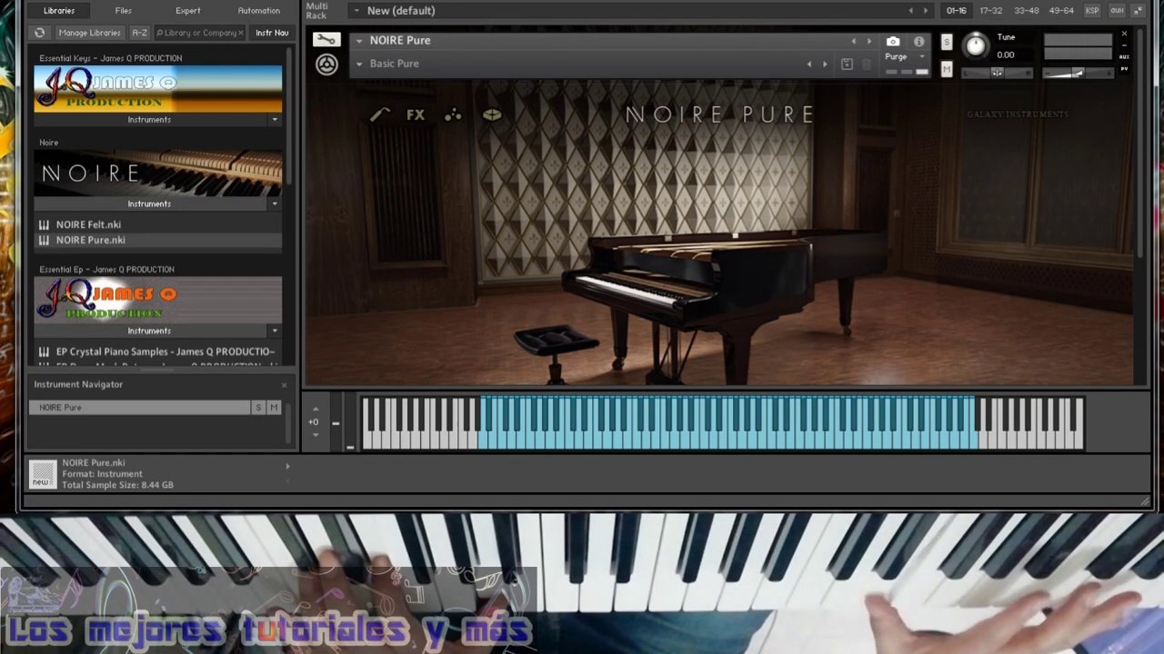Viewport: 1164px width, 654px height.
Task: Toggle the AUX sends panel
Action: (1117, 11)
